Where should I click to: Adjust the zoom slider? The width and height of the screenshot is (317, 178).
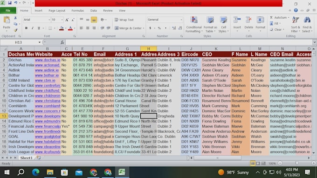pyautogui.click(x=297, y=163)
